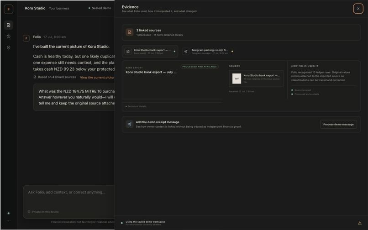Click Private on this device label

(45, 212)
